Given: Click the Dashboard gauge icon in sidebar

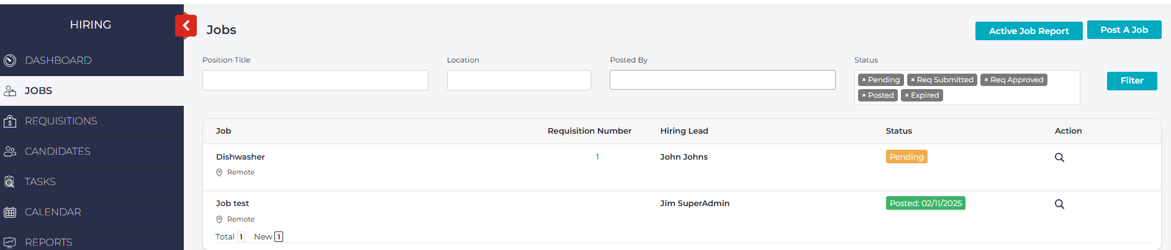Looking at the screenshot, I should 10,61.
